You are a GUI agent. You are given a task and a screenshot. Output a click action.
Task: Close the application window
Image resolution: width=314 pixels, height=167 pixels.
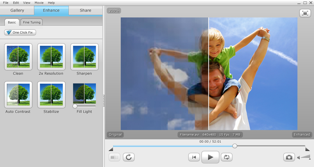click(x=311, y=3)
